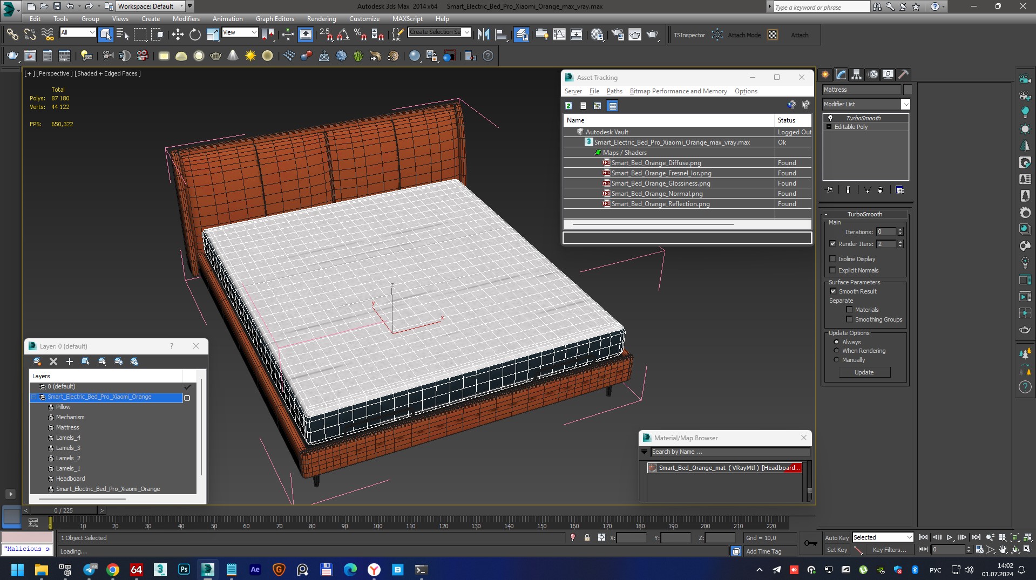
Task: Collapse the TurboSmooth rollout header
Action: (864, 214)
